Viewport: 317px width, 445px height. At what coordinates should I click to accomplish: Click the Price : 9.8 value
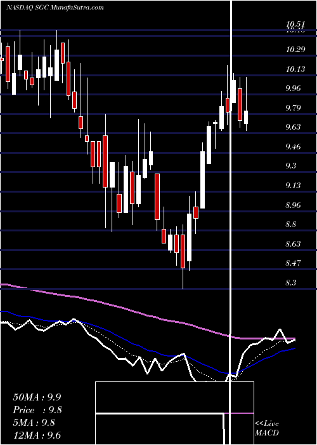pos(37,410)
